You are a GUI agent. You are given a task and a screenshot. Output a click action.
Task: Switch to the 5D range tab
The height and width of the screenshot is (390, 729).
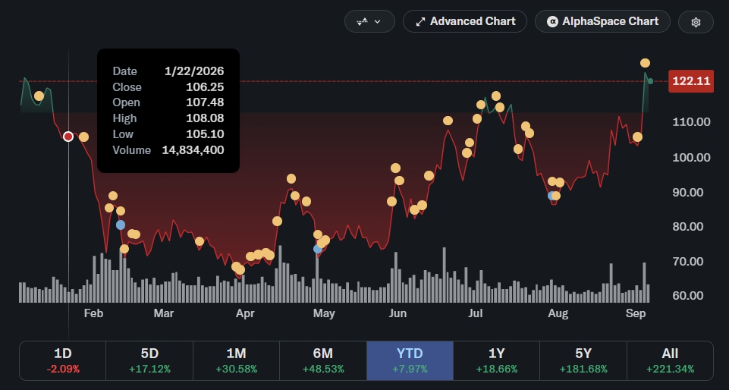pyautogui.click(x=149, y=360)
